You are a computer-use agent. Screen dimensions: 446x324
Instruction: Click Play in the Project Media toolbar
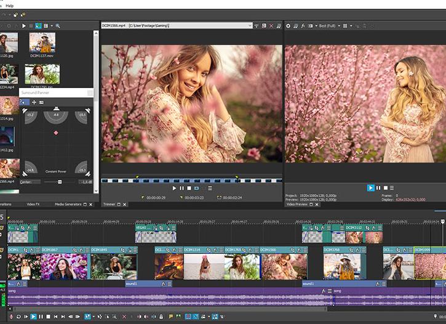pos(24,26)
